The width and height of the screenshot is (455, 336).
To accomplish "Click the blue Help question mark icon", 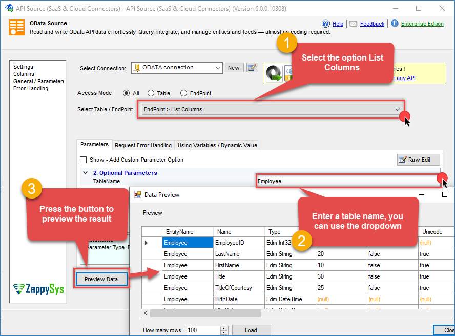I will [x=326, y=24].
